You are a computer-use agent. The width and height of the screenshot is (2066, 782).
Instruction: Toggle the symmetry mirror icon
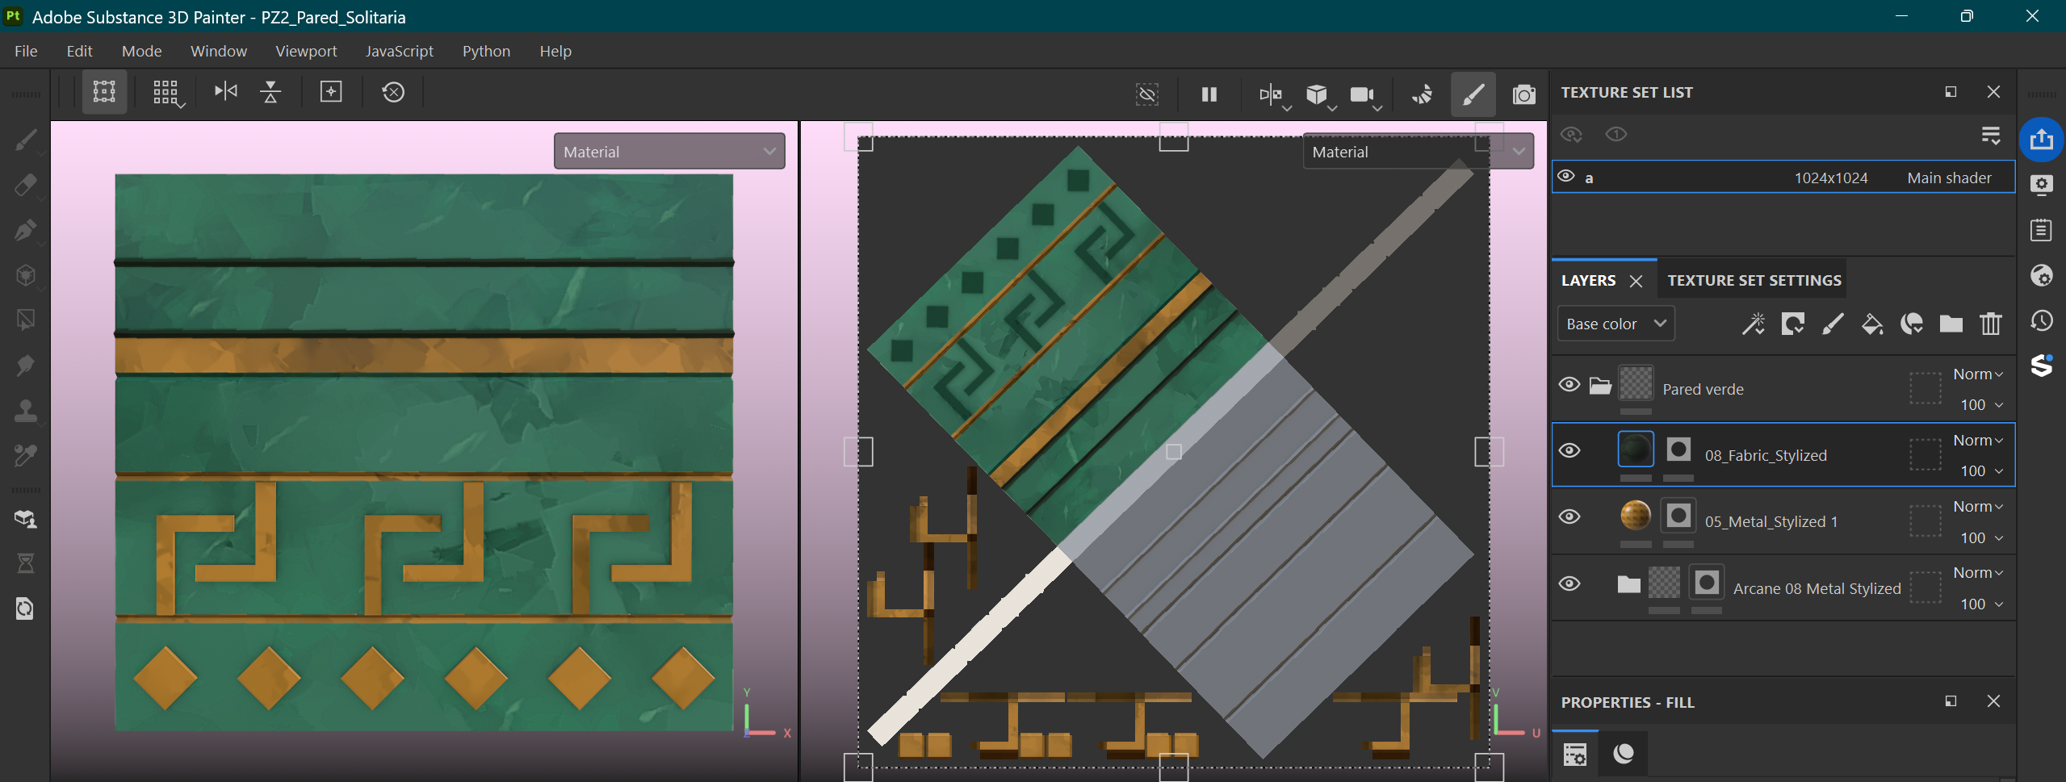[226, 92]
